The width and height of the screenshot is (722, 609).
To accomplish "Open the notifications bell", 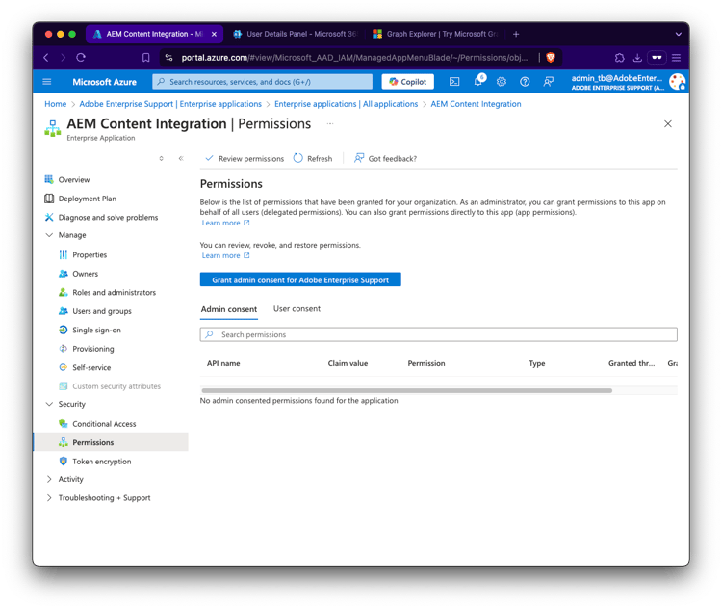I will (477, 82).
